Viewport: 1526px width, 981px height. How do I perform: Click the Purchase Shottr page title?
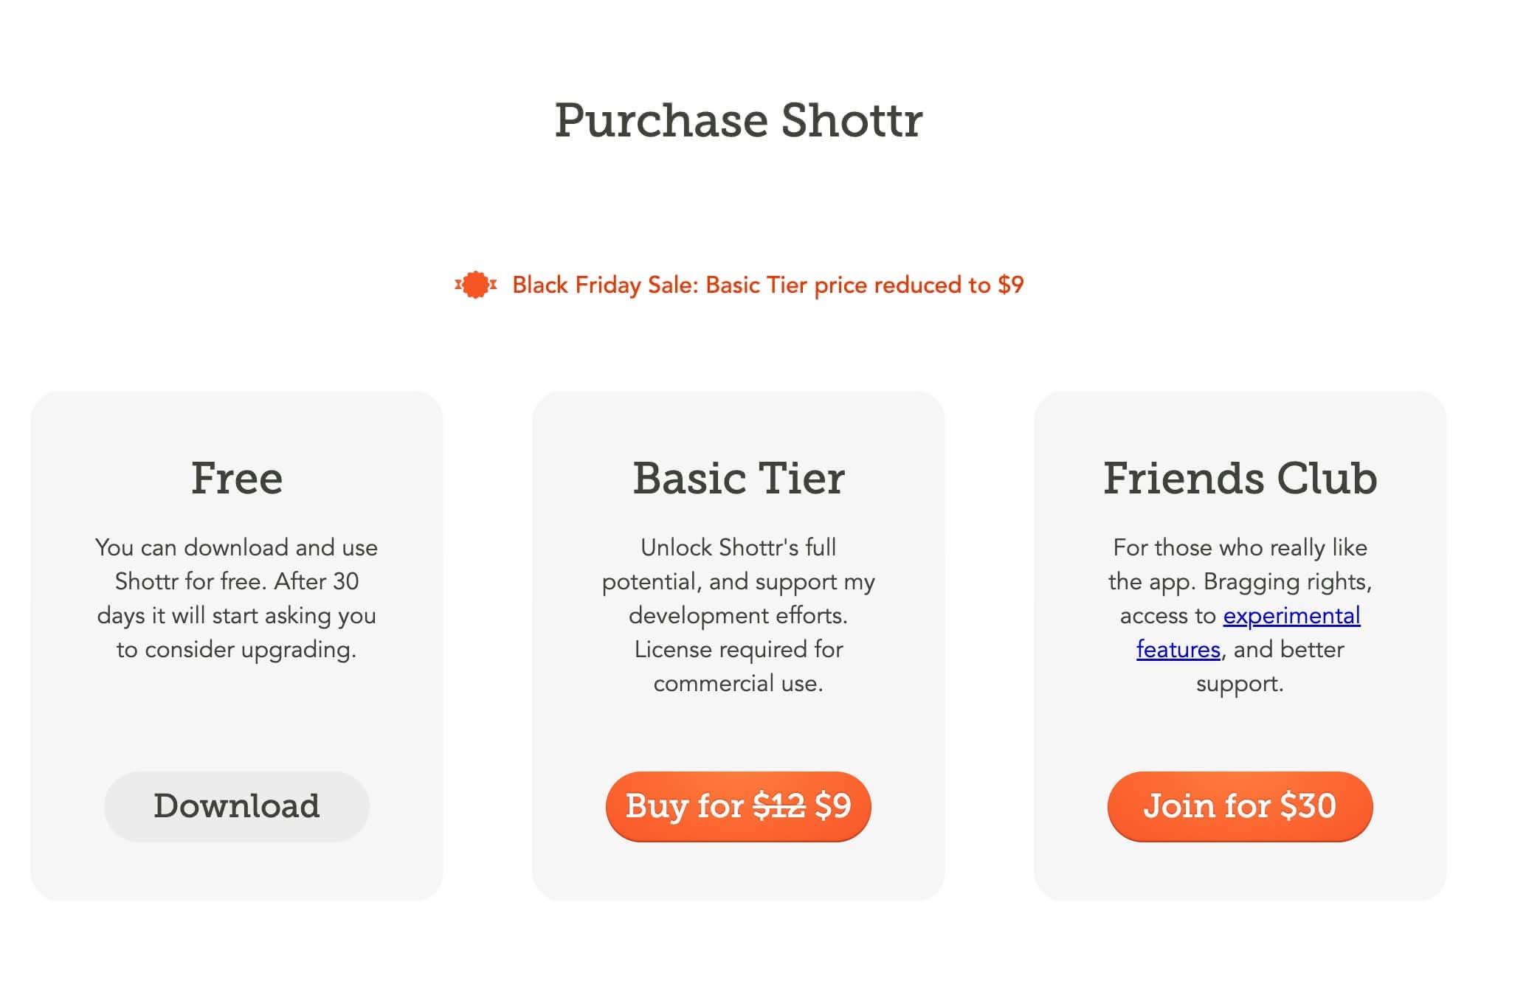click(x=739, y=119)
